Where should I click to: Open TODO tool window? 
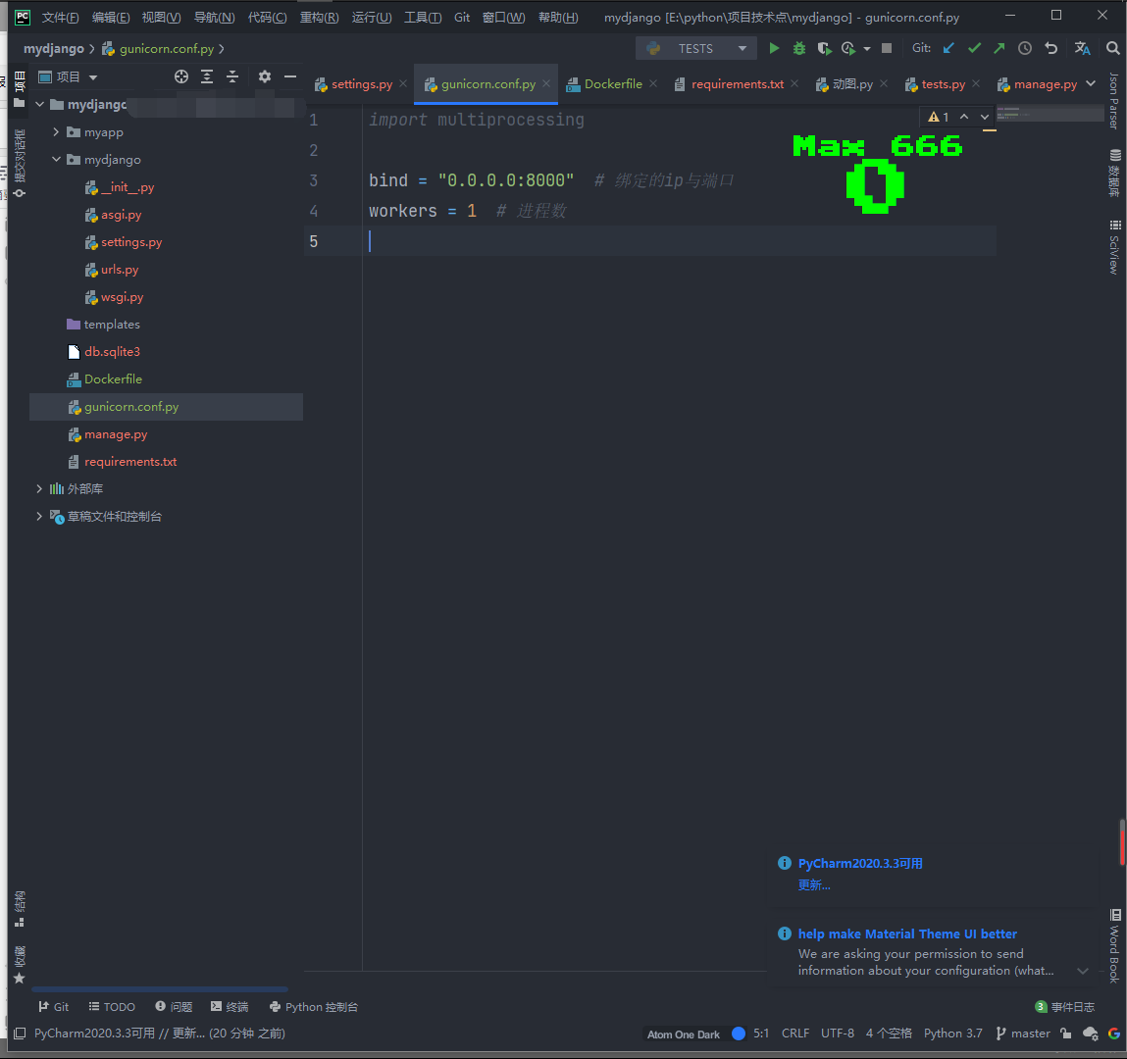(112, 1007)
